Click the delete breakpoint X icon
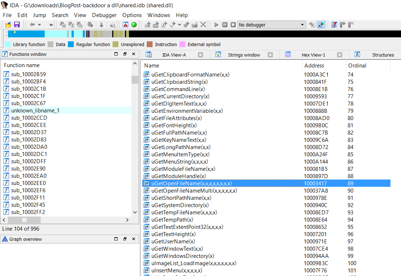 tap(351, 25)
